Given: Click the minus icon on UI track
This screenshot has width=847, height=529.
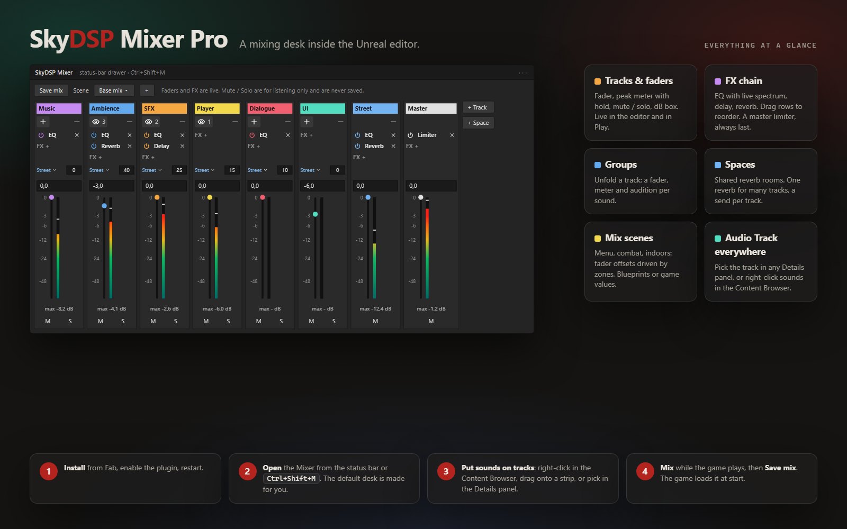Looking at the screenshot, I should click(x=340, y=122).
